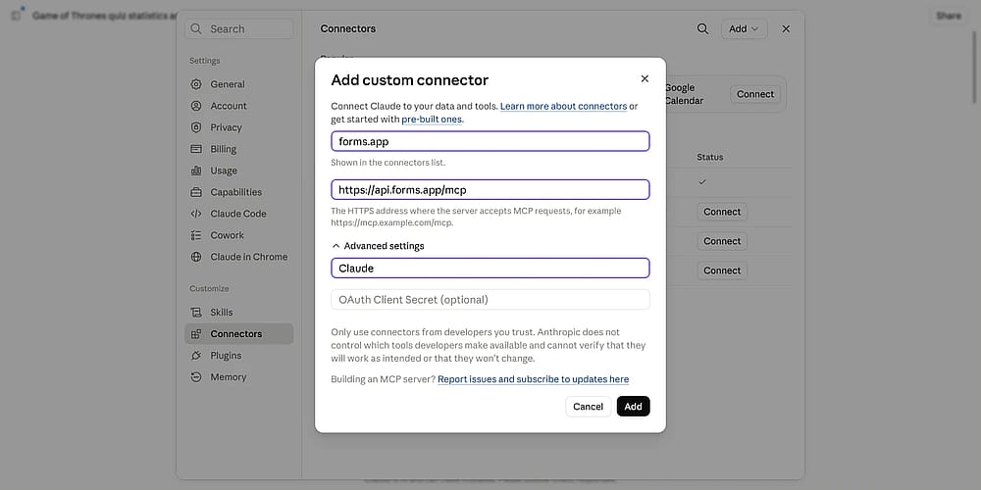
Task: Click the Status column header
Action: 710,157
